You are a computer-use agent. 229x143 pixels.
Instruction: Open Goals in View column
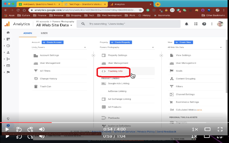tap(179, 71)
